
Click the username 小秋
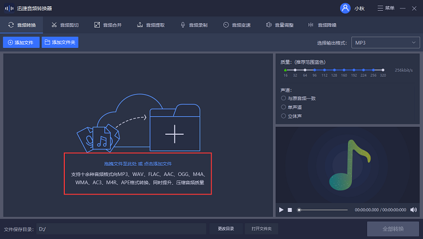point(359,8)
